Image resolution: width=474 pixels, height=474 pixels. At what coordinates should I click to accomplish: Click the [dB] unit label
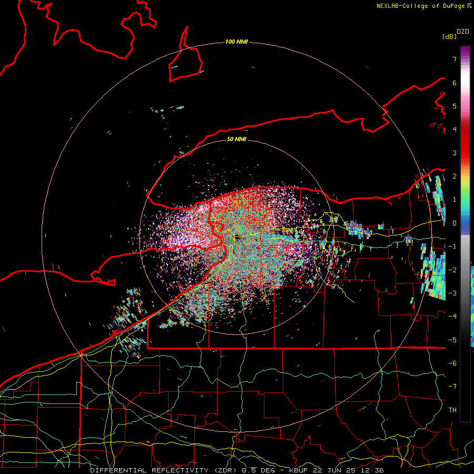coord(449,36)
